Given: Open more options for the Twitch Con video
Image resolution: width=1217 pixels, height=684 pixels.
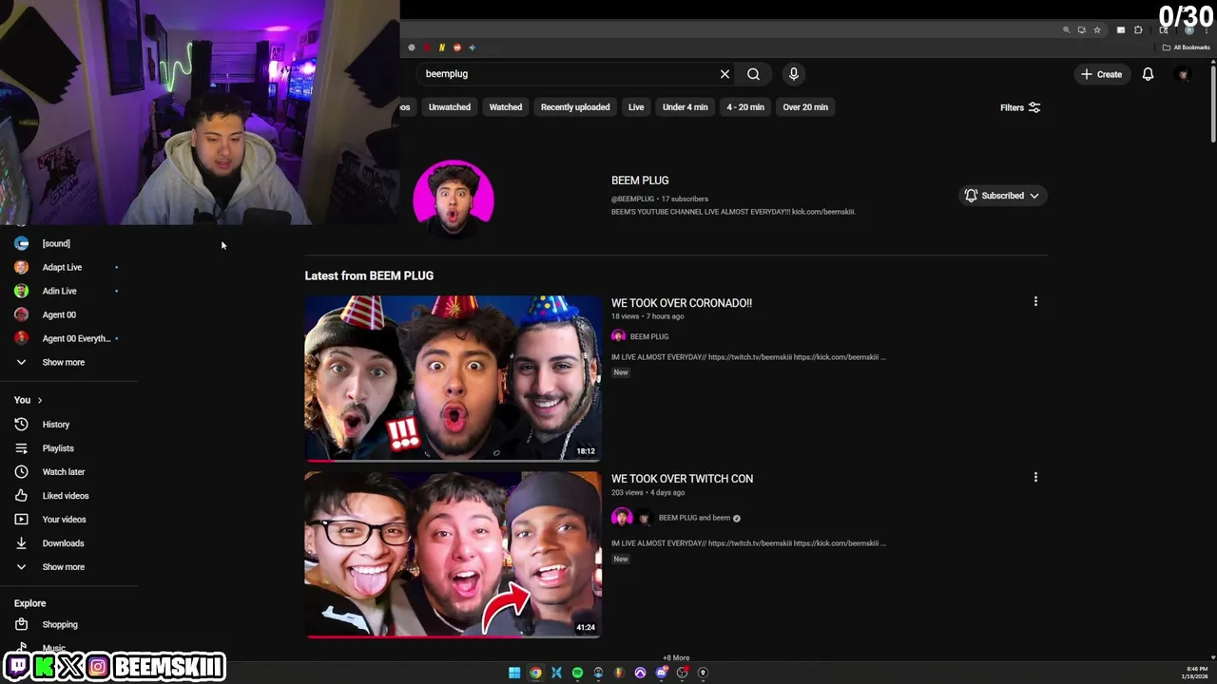Looking at the screenshot, I should [1035, 478].
